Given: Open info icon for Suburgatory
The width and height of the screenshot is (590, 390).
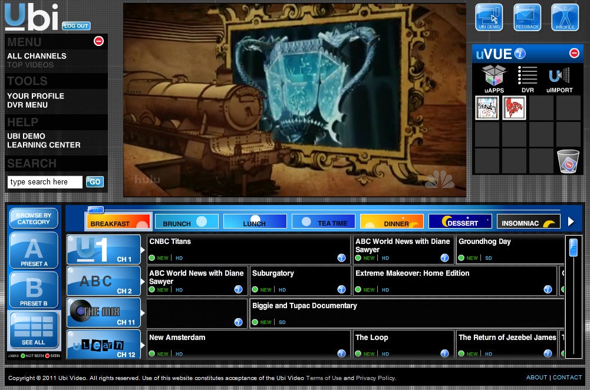Looking at the screenshot, I should [342, 289].
